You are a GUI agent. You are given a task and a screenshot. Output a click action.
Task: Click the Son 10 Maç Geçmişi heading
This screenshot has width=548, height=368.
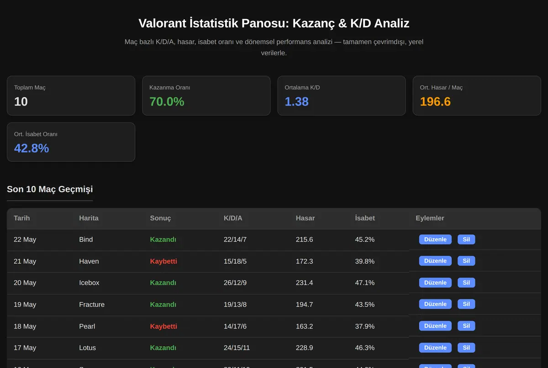coord(50,189)
